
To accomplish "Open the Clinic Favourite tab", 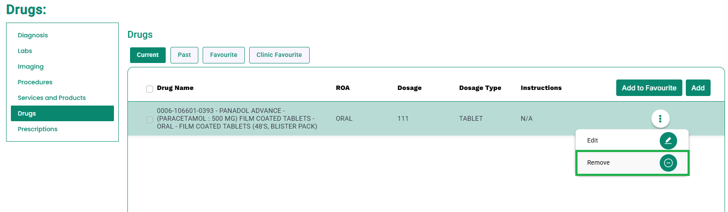I will 279,55.
